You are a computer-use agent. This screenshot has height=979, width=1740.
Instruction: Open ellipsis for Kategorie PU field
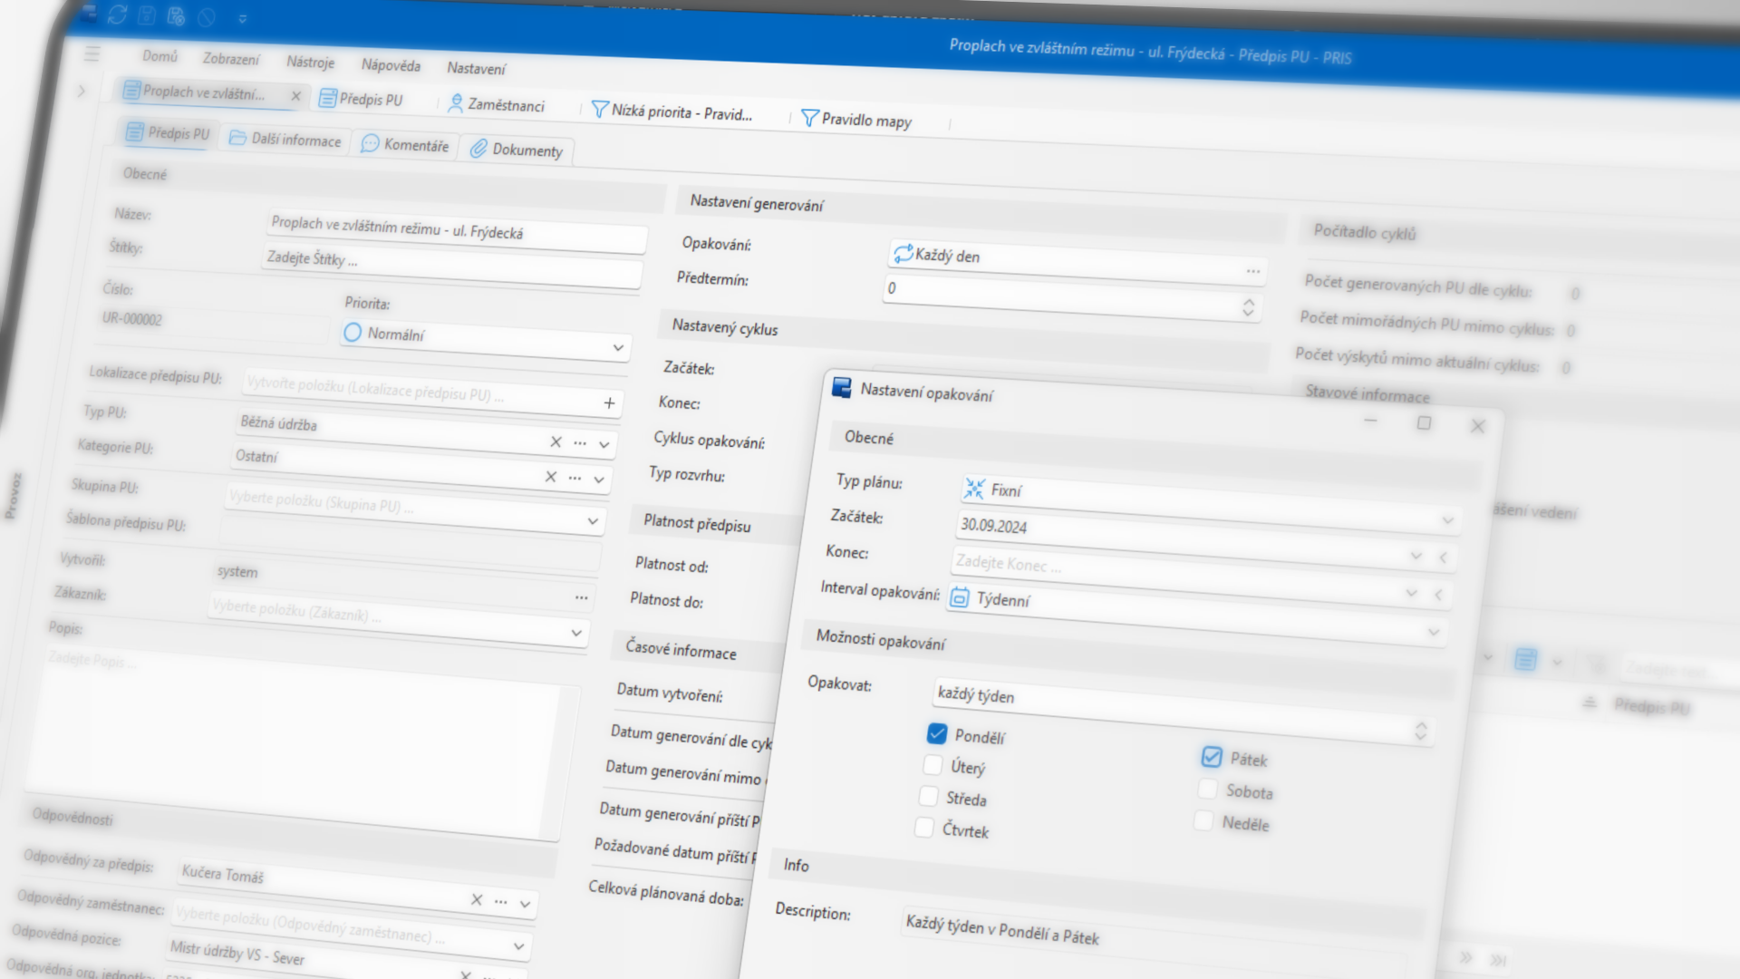pos(575,478)
